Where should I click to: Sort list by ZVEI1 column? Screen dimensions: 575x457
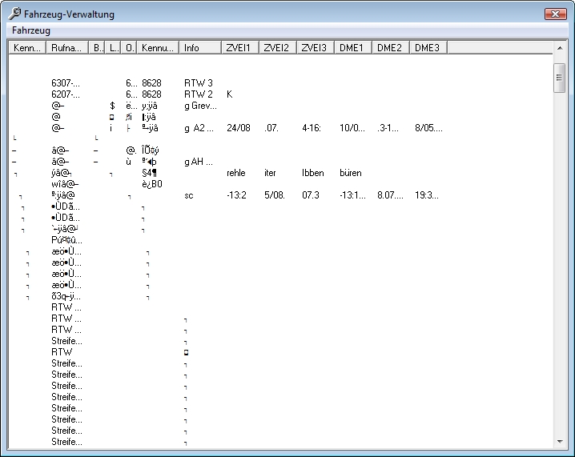click(x=239, y=48)
